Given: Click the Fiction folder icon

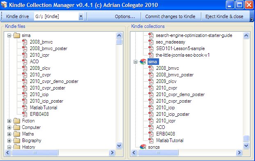Looking at the screenshot, I should pos(17,121).
